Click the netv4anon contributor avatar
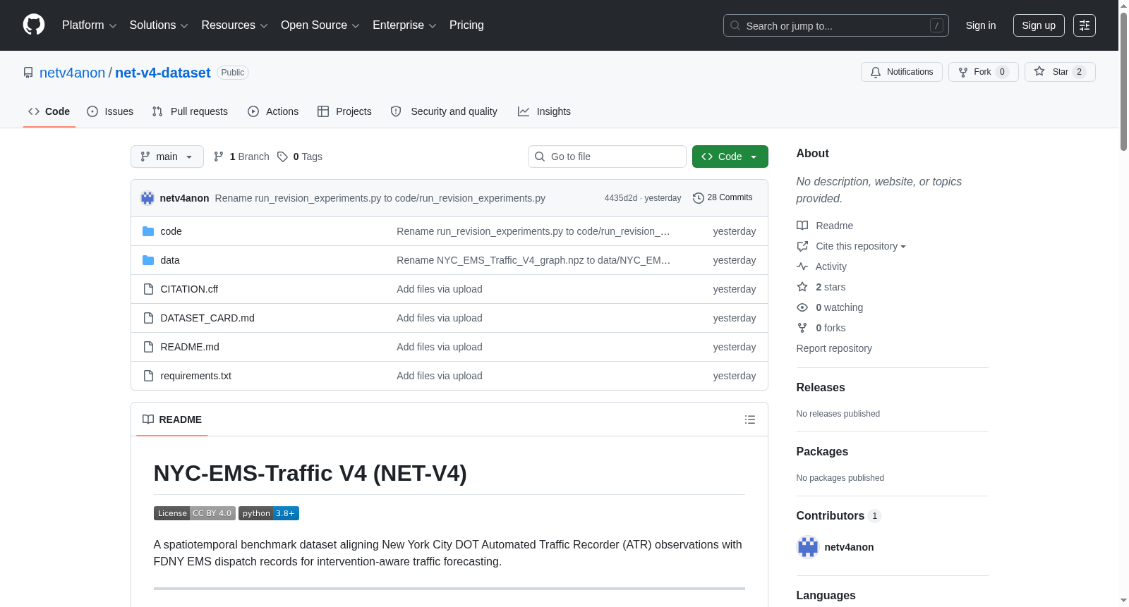This screenshot has height=607, width=1129. [808, 547]
